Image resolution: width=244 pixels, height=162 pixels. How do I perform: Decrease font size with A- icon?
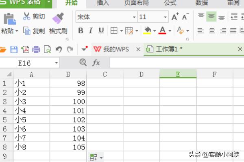185,17
